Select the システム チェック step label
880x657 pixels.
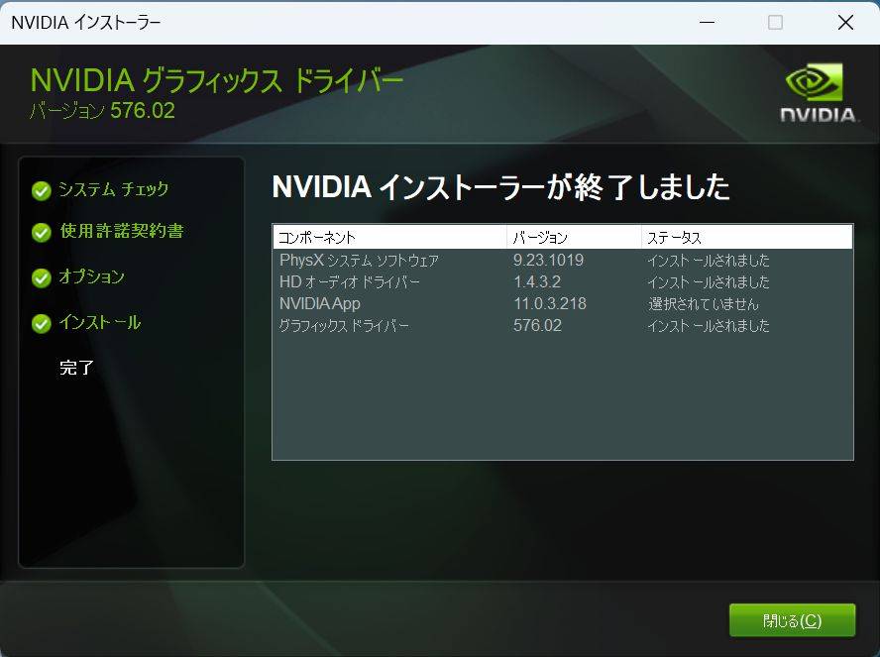(x=113, y=189)
